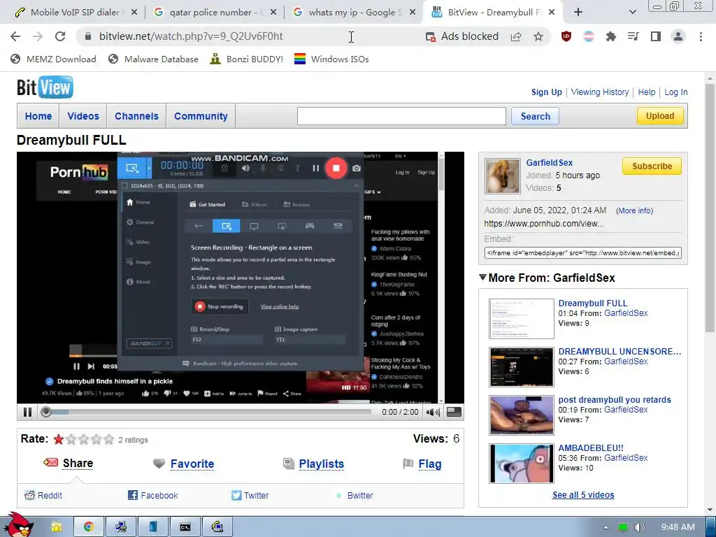Open the Channels navigation tab
716x537 pixels.
(136, 116)
